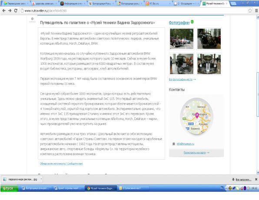This screenshot has height=200, width=259.
Task: Switch to the 'Богородице рожд.' maps tab
Action: (x=129, y=3)
